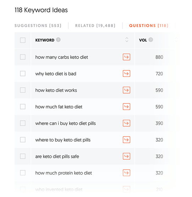192x197 pixels.
Task: Switch to the SUGGESTIONS (553) tab
Action: coord(38,26)
